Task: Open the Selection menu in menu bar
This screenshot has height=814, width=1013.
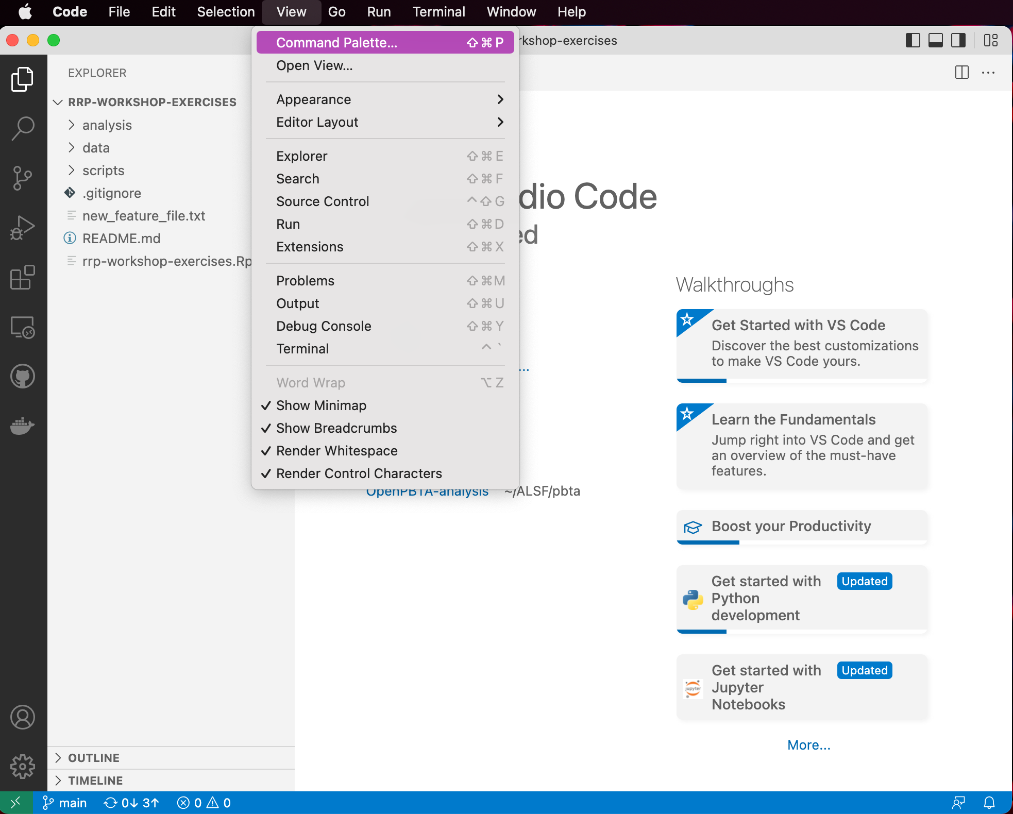Action: tap(226, 11)
